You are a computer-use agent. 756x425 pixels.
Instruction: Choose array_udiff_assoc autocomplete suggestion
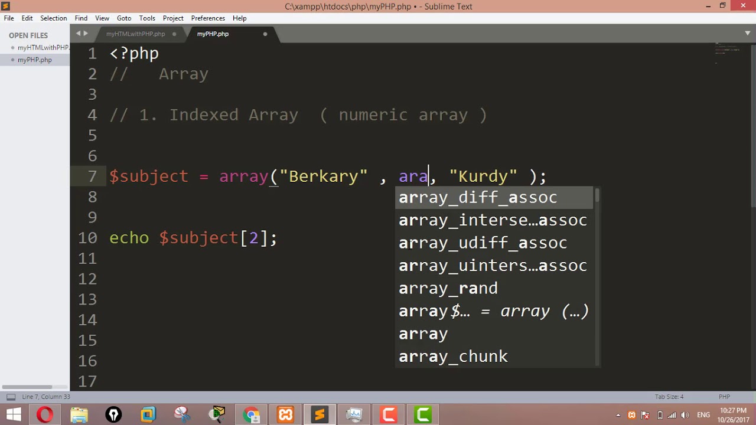(x=494, y=243)
